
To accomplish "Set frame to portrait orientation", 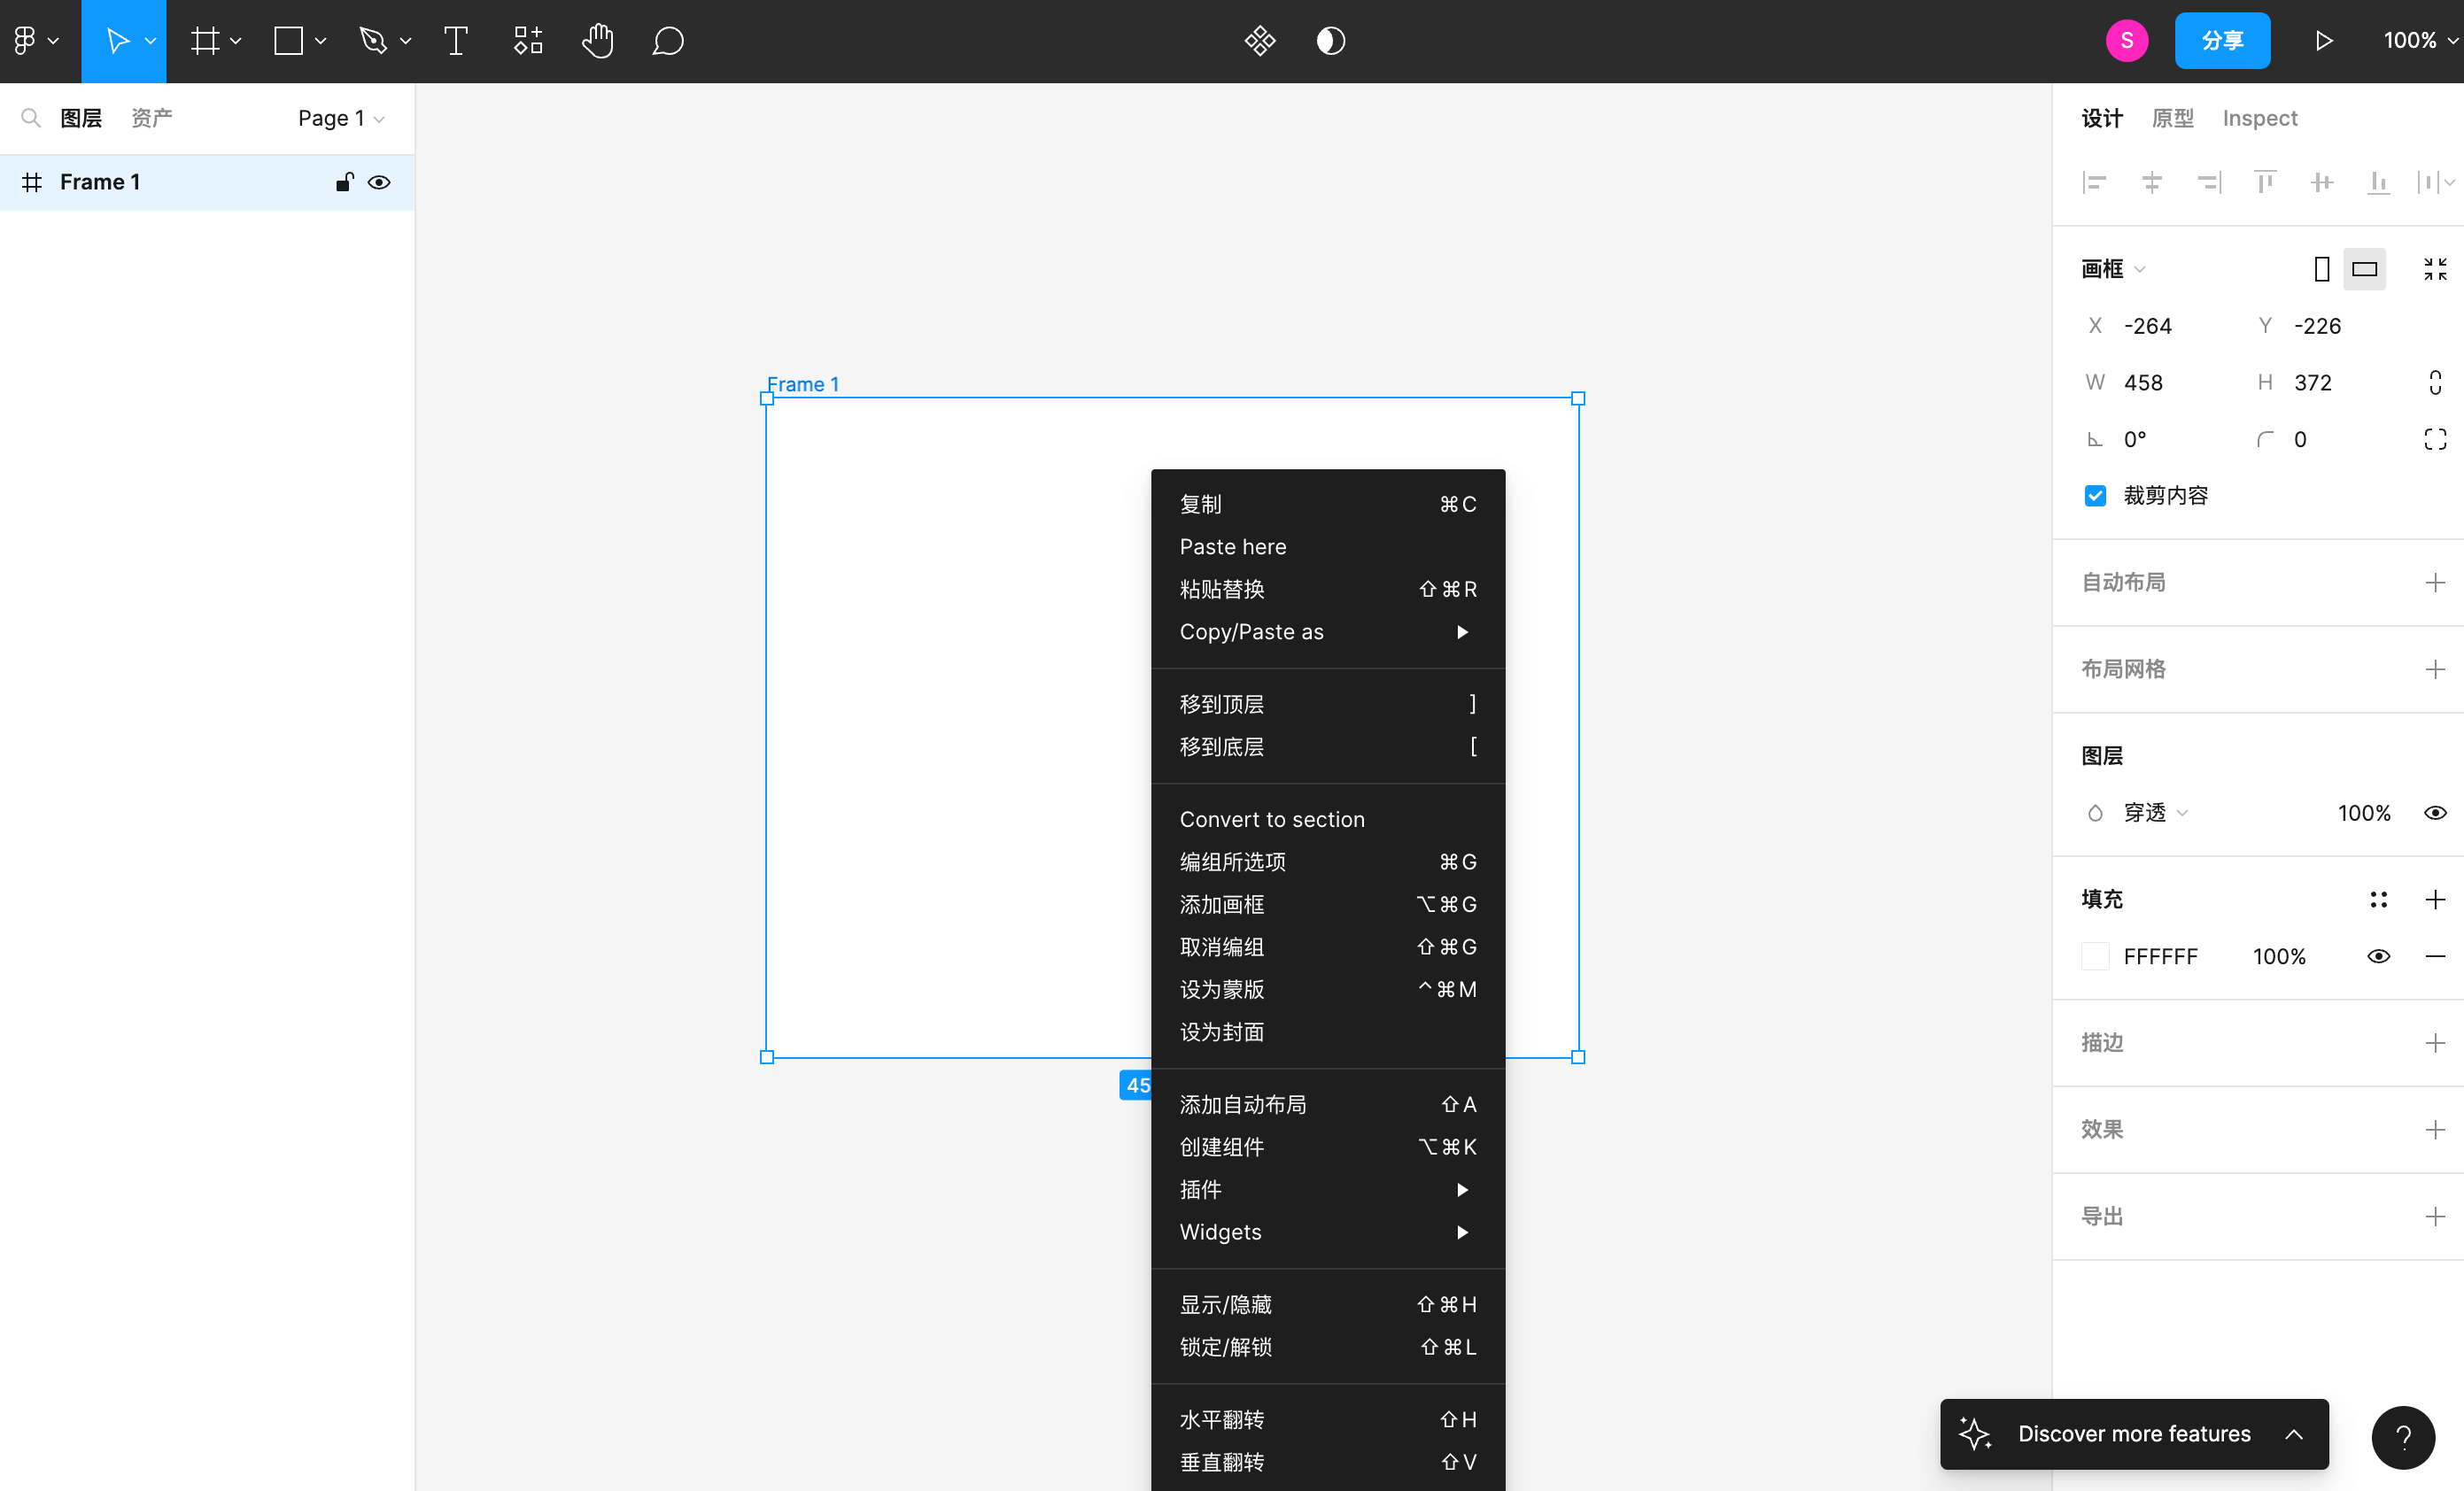I will tap(2322, 269).
